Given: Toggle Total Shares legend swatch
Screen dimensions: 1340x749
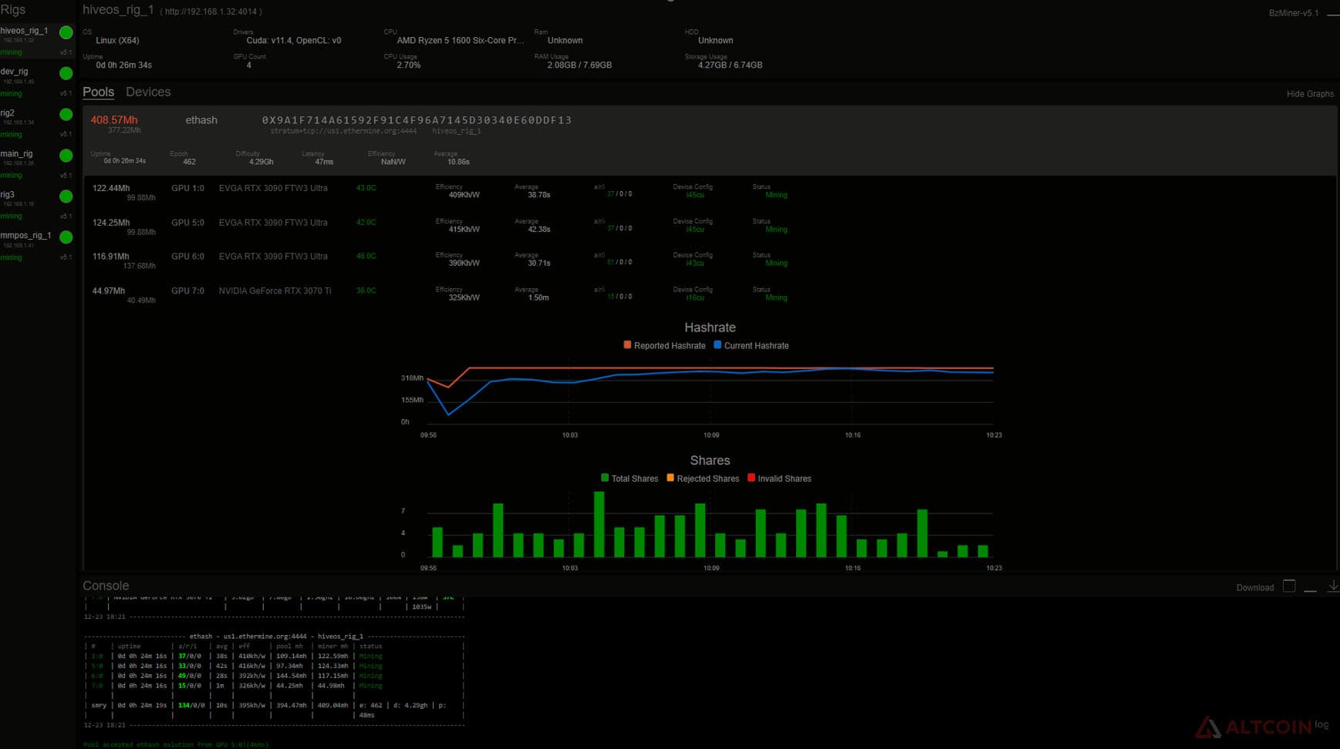Looking at the screenshot, I should 605,478.
